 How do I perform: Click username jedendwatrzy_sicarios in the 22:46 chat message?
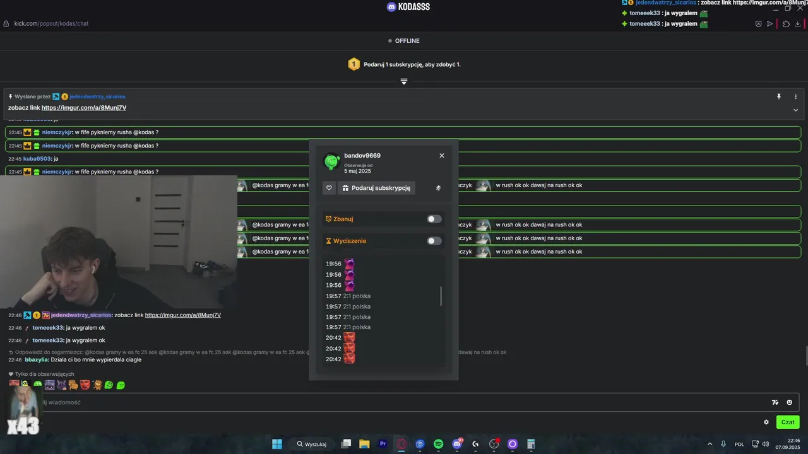pyautogui.click(x=81, y=315)
